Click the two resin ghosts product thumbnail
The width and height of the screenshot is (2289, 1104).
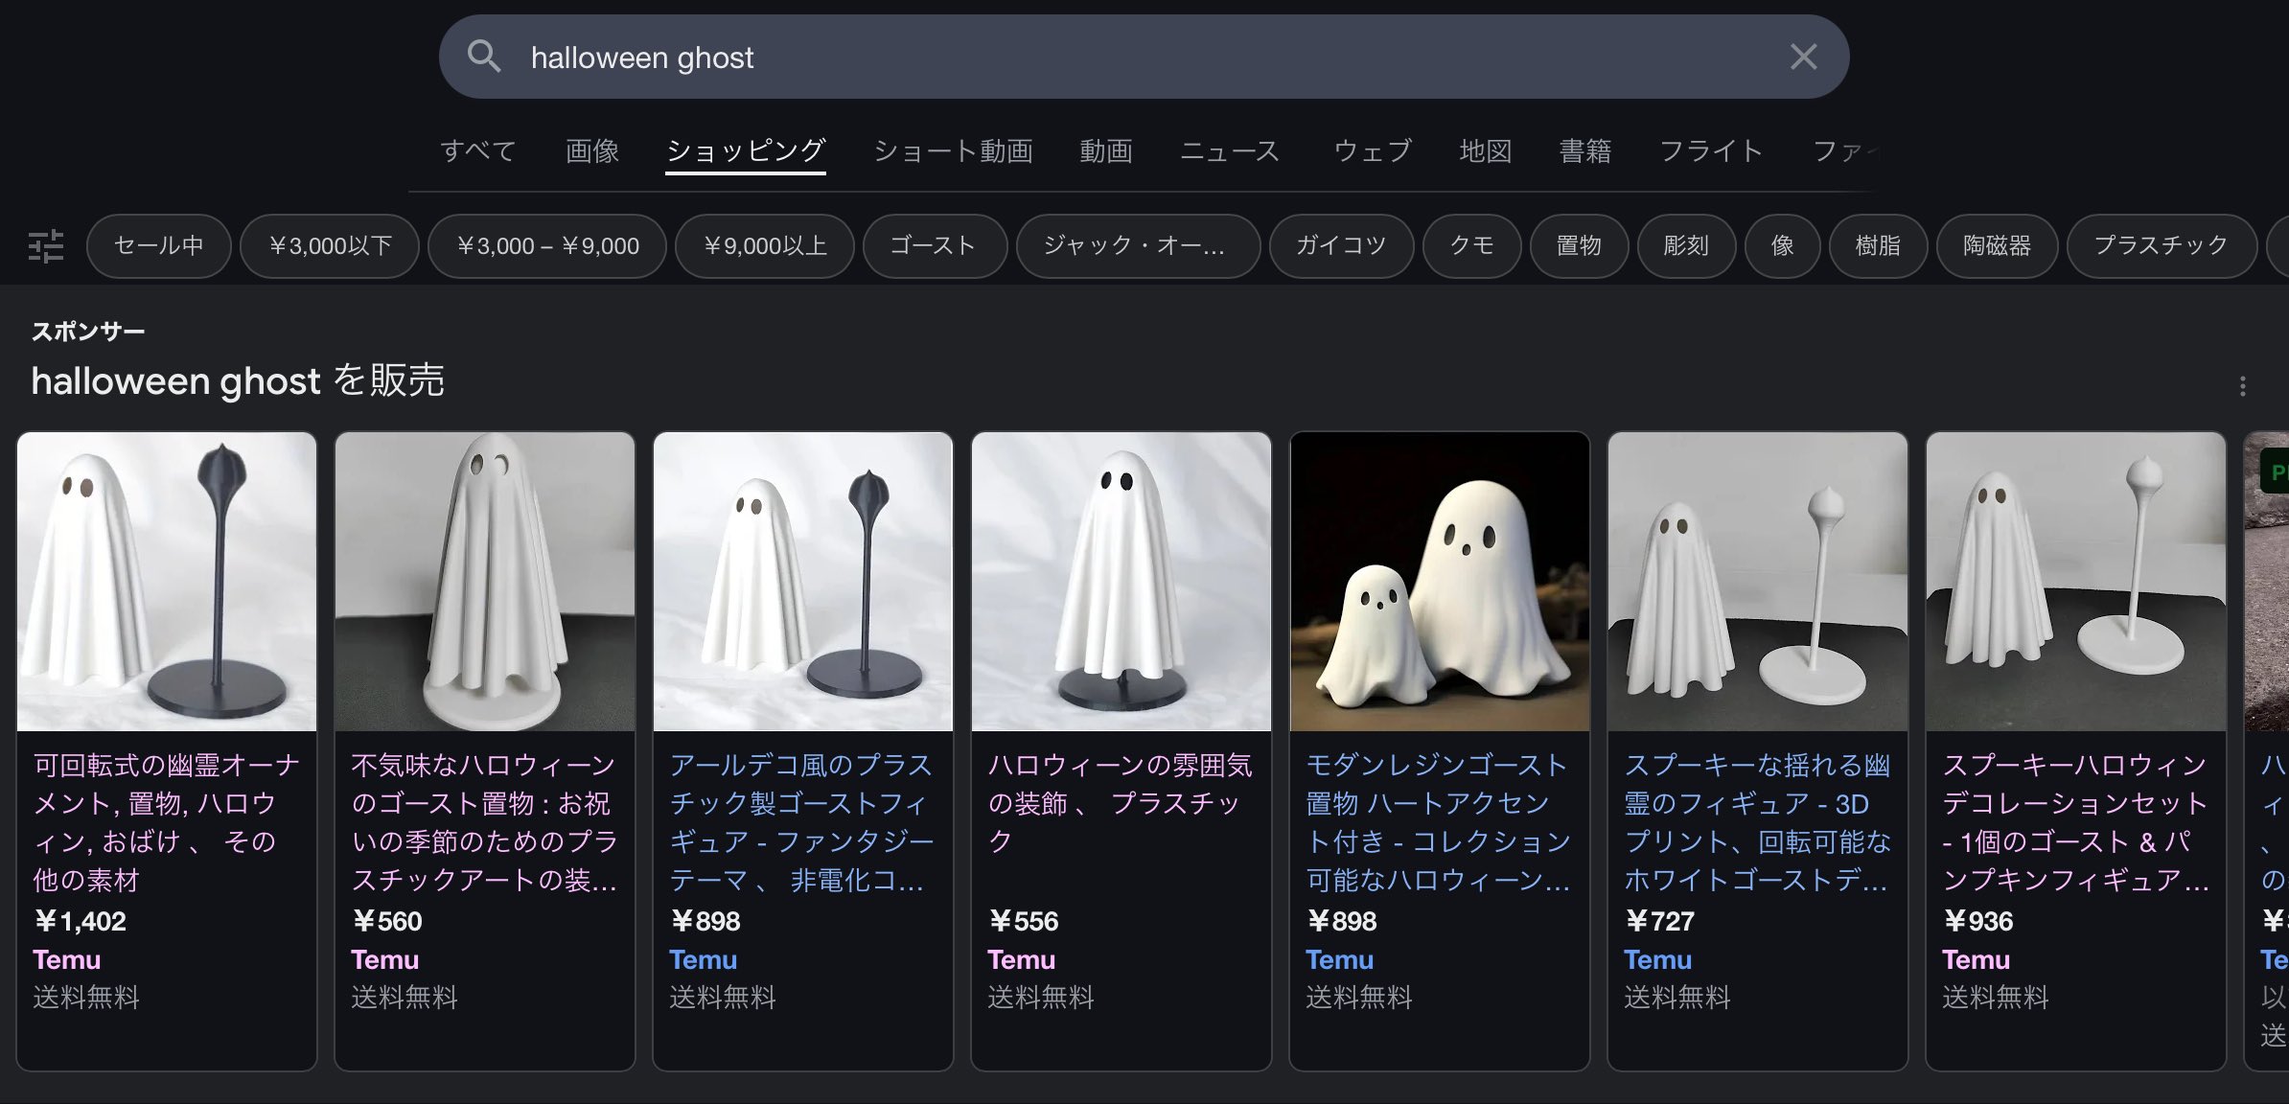click(1439, 582)
